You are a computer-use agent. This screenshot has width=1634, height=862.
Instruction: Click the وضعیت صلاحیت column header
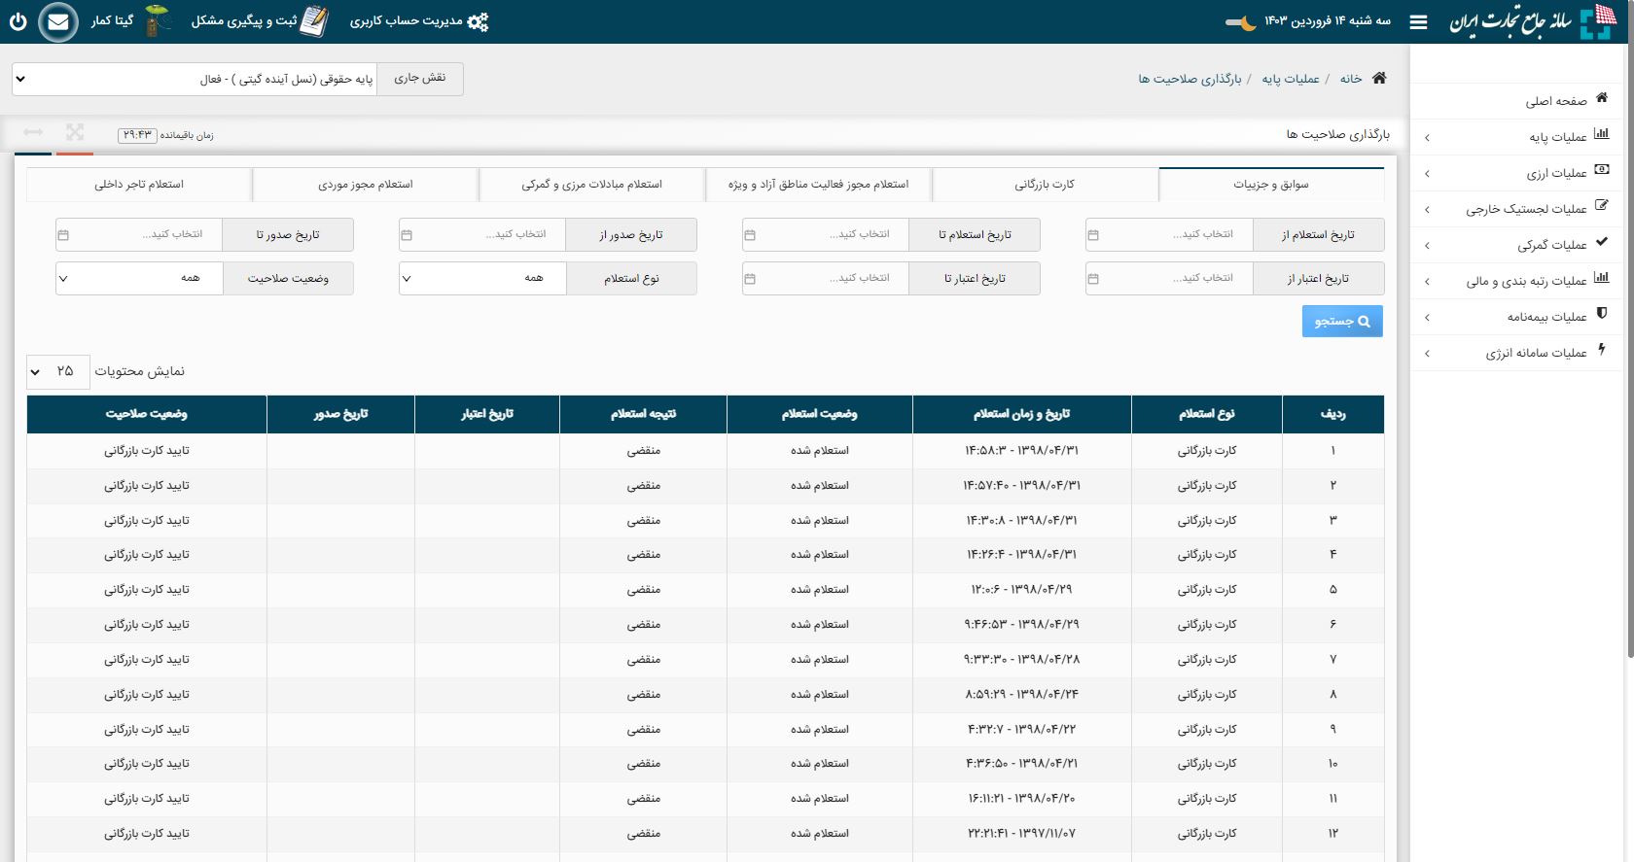point(147,414)
